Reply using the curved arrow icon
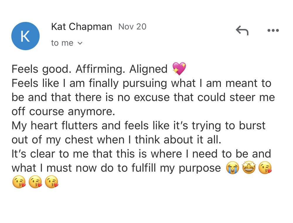The height and width of the screenshot is (223, 293). click(x=242, y=31)
